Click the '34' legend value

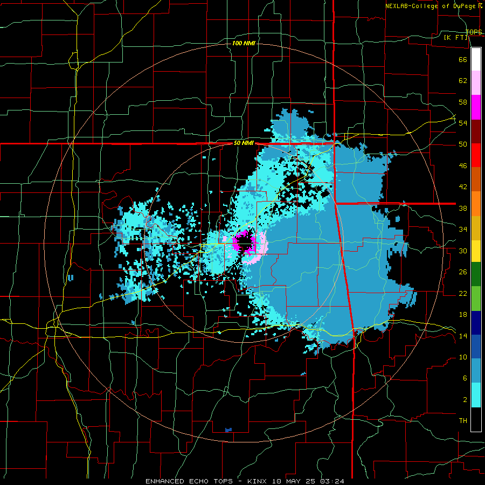(x=463, y=230)
